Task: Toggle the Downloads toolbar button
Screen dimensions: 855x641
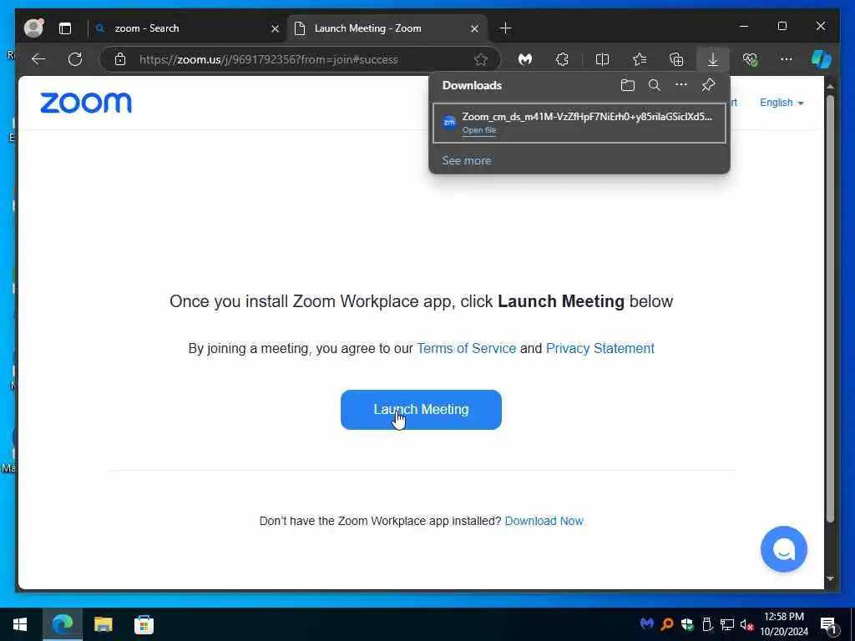Action: click(x=713, y=59)
